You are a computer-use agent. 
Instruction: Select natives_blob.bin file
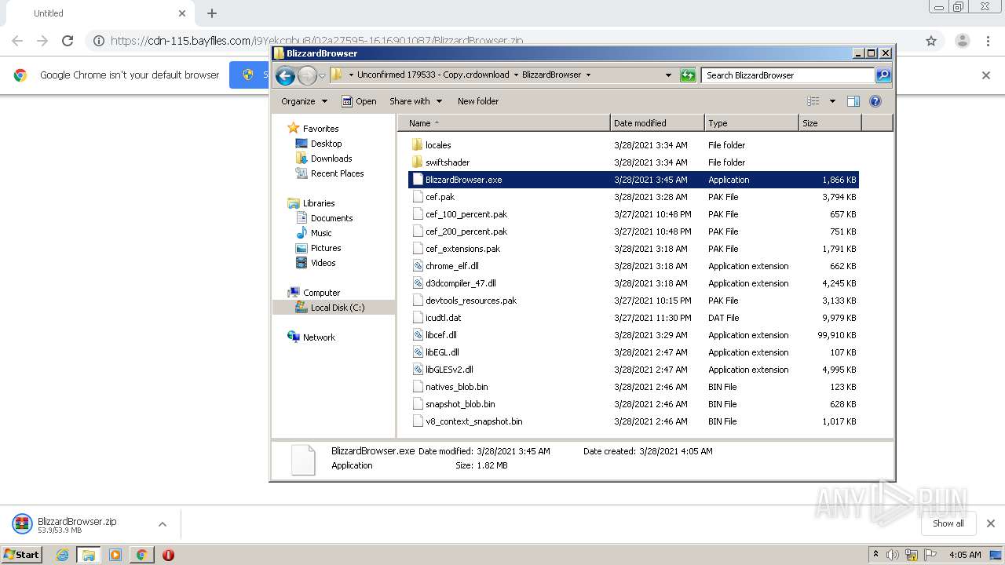[x=456, y=387]
